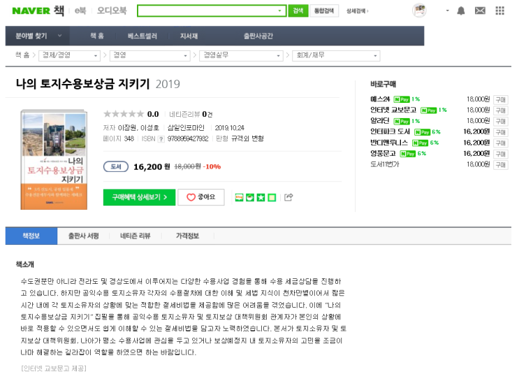519x379 pixels.
Task: Click the export share arrow icon
Action: (x=288, y=197)
